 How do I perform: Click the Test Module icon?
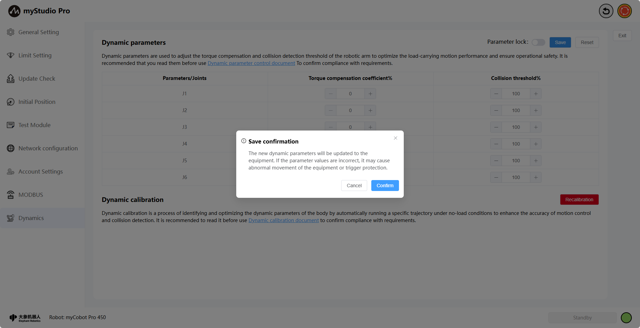[11, 125]
